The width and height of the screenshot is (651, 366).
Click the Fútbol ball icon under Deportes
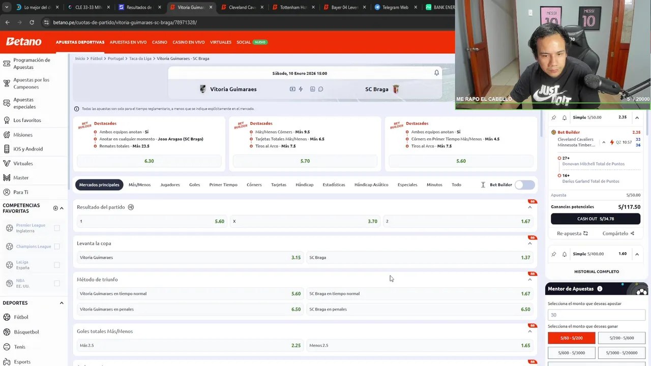(7, 317)
